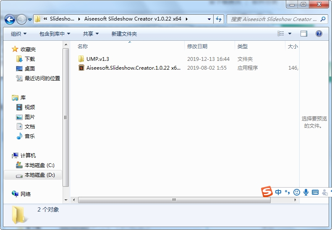Click the refresh icon beside address bar
332x230 pixels.
[x=219, y=19]
